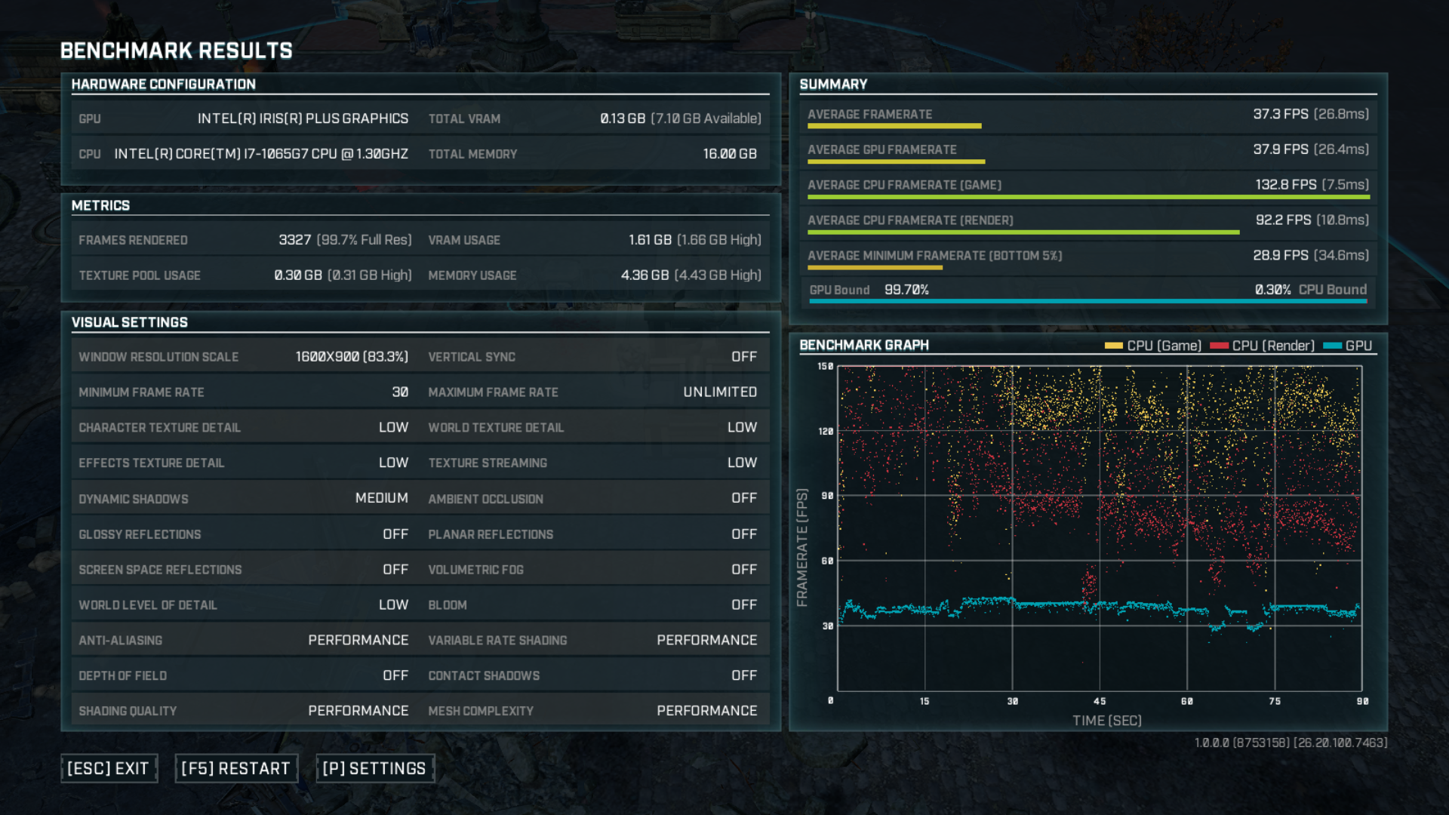Click the Average CPU Framerate (Game) bar
The height and width of the screenshot is (815, 1449).
point(1088,197)
